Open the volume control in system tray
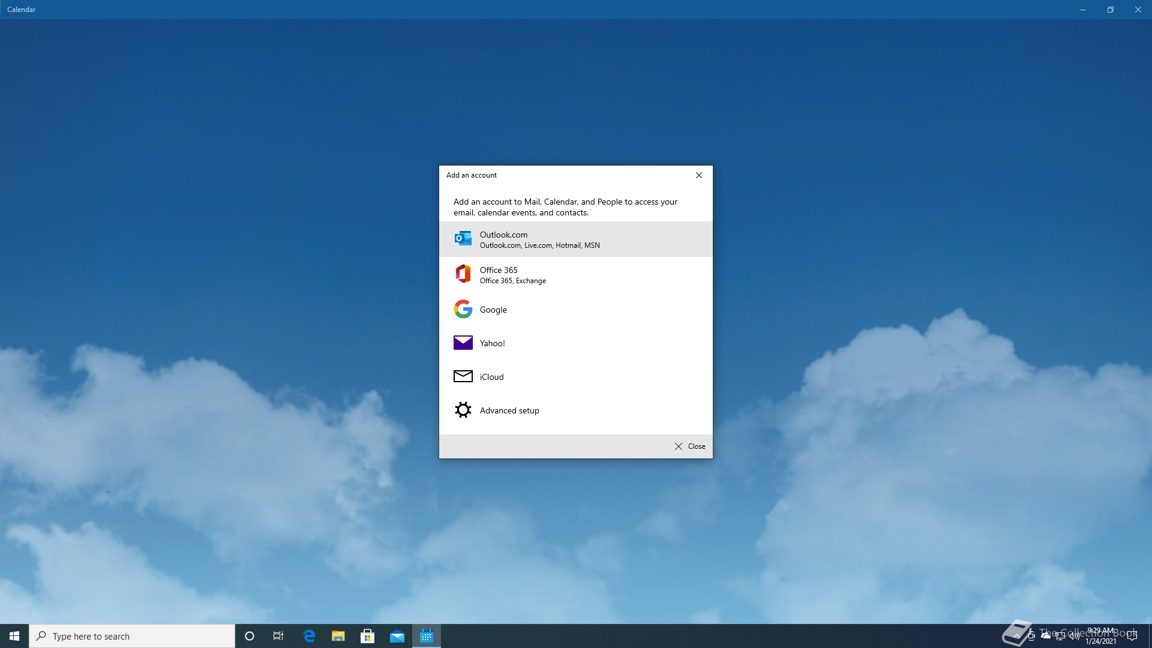 [1074, 636]
